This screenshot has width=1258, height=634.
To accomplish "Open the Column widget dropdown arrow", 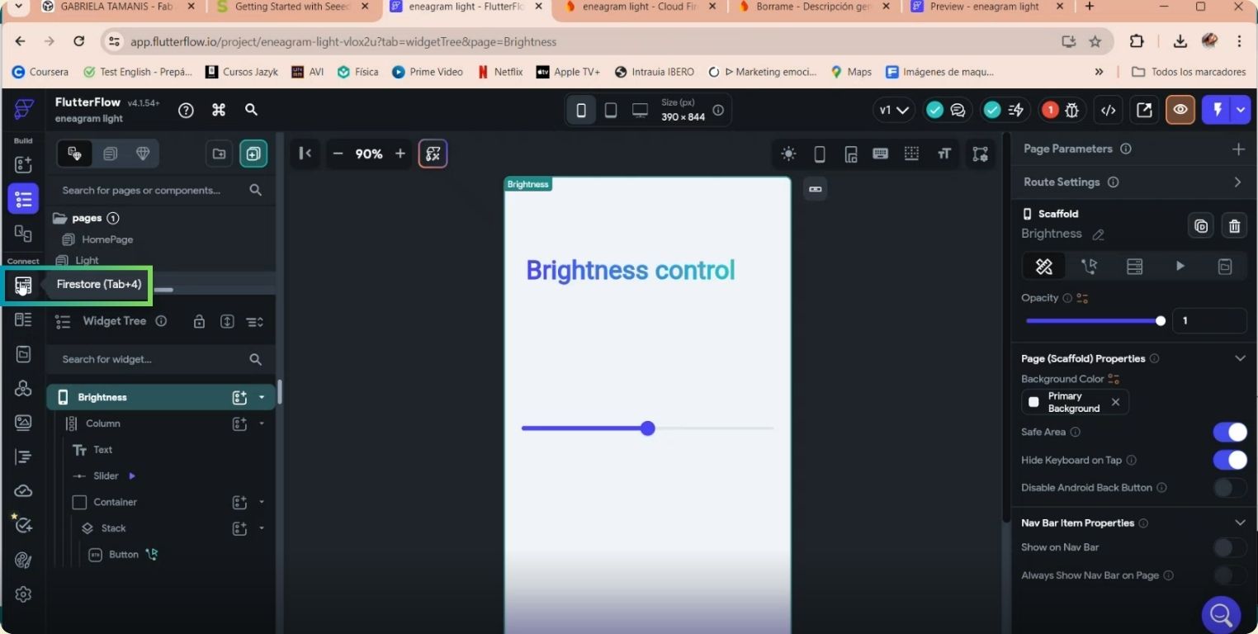I will 262,423.
